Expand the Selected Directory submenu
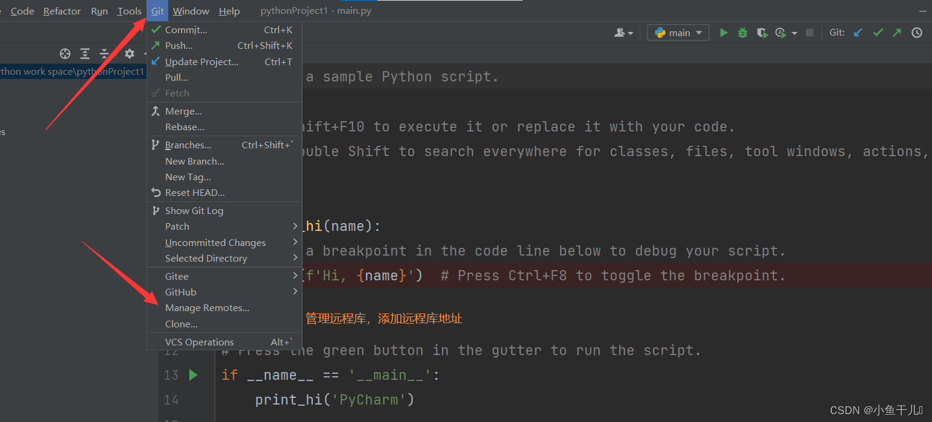The height and width of the screenshot is (422, 932). [x=224, y=258]
